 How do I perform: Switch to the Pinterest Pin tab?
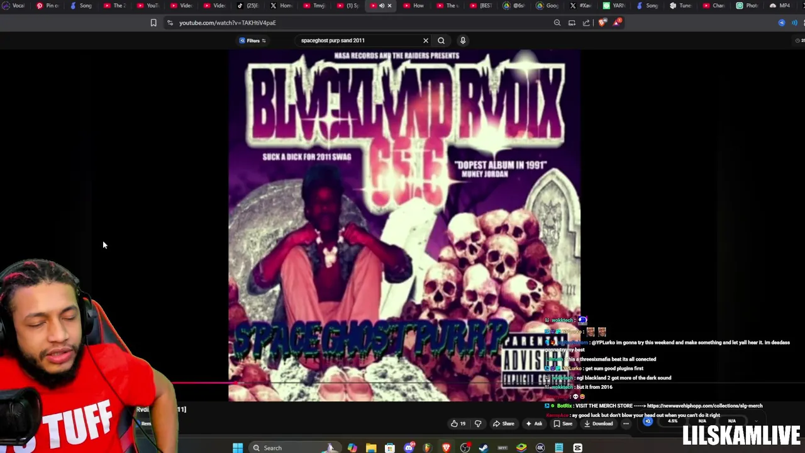coord(47,6)
